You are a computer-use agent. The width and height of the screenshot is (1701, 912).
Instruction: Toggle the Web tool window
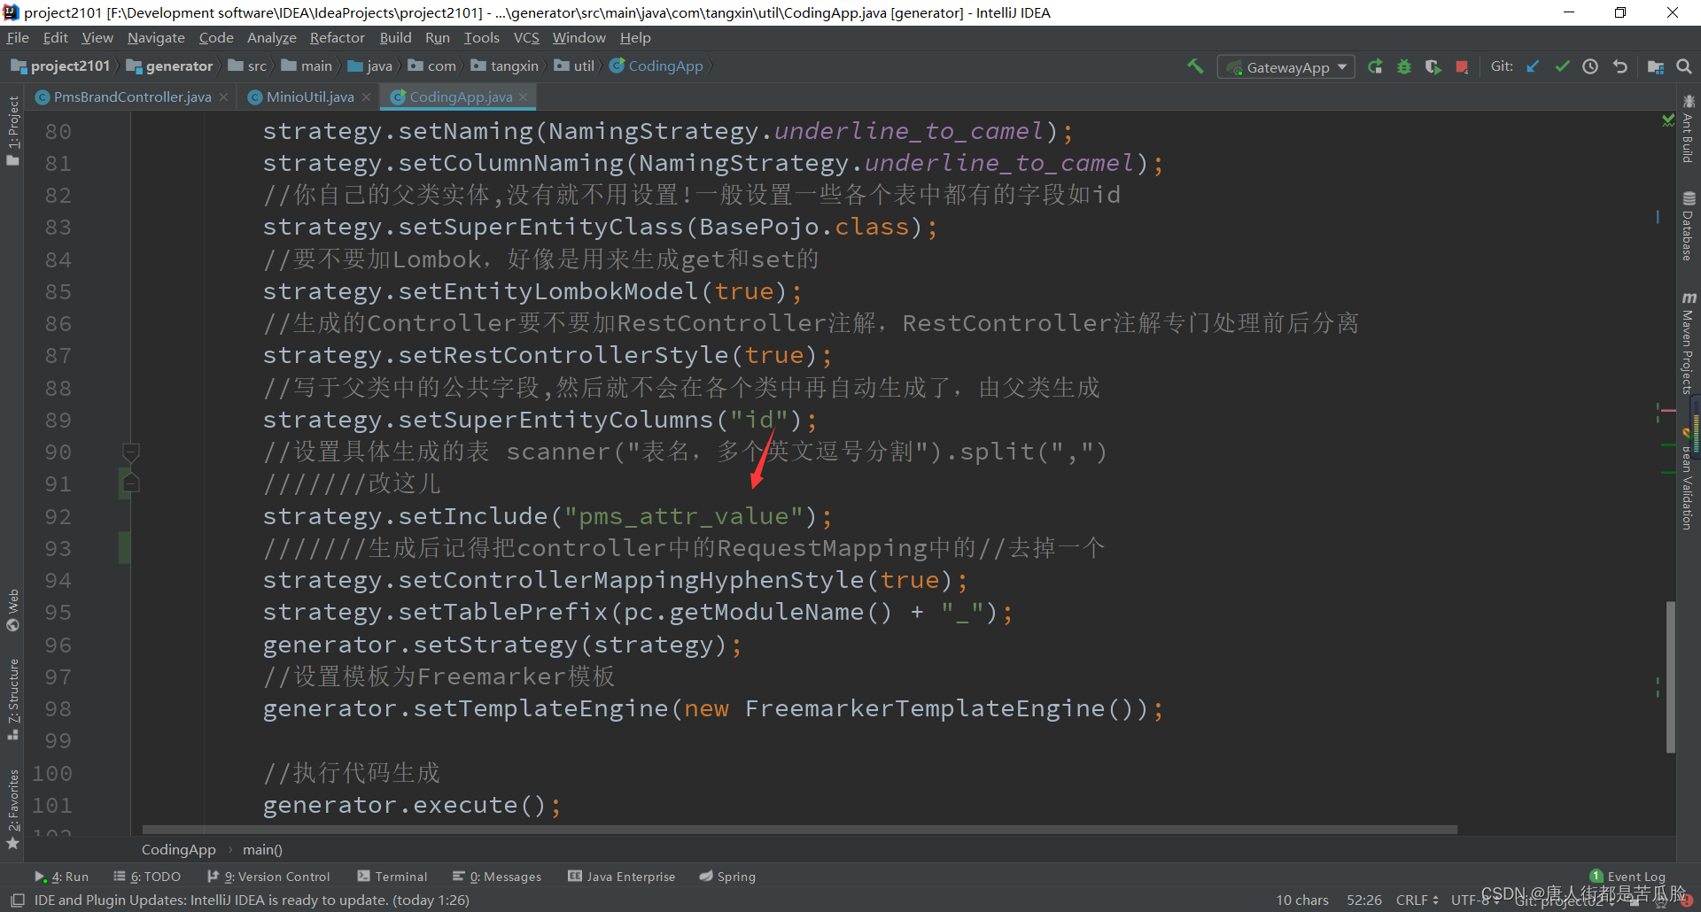tap(12, 611)
